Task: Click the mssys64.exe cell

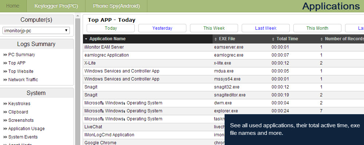Action: point(227,79)
